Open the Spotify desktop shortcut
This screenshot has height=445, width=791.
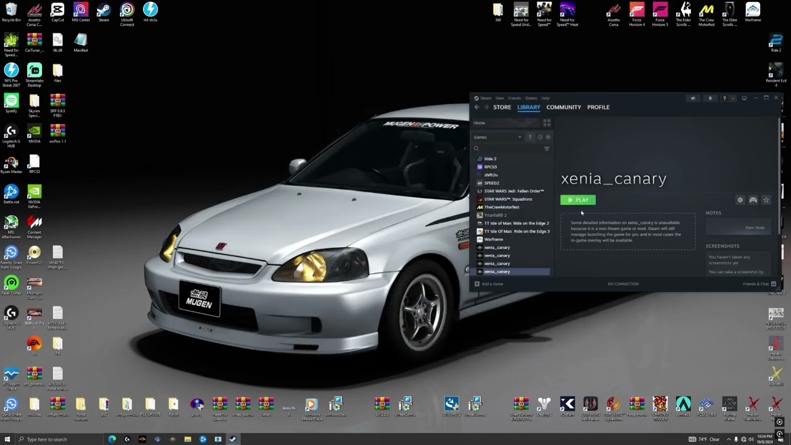click(11, 103)
